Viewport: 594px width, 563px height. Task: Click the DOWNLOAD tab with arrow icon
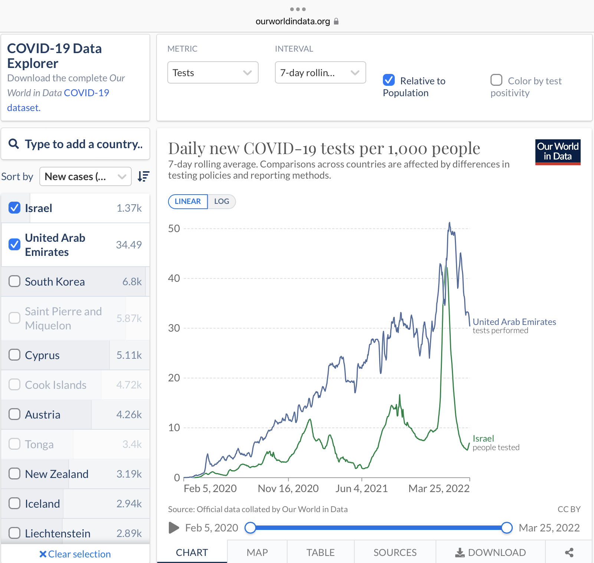(x=490, y=553)
